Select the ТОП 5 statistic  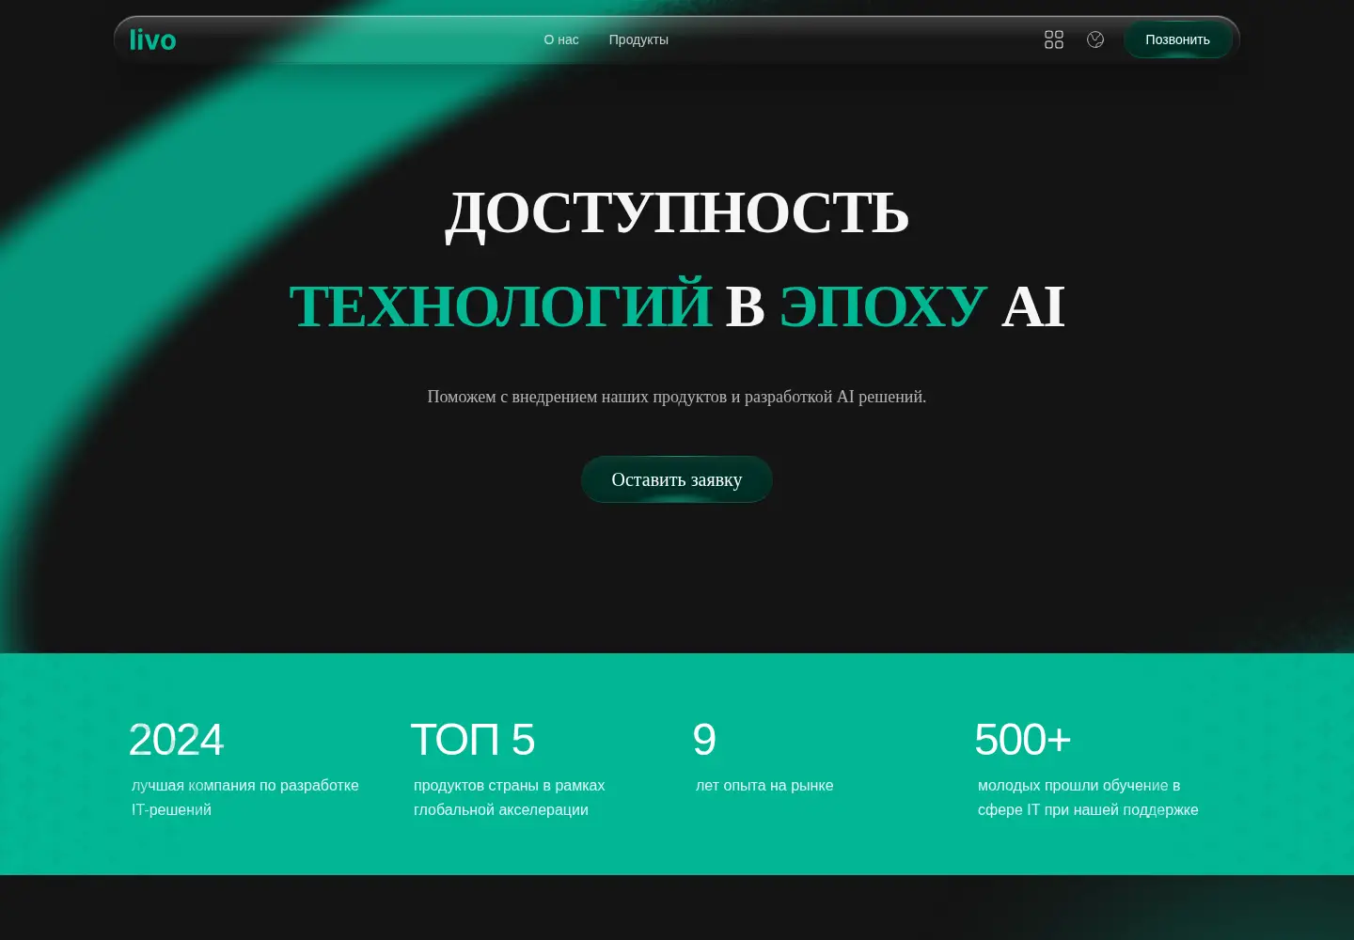(472, 740)
